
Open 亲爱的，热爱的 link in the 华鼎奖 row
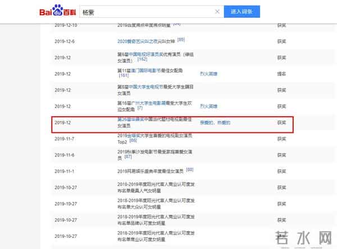pyautogui.click(x=215, y=123)
